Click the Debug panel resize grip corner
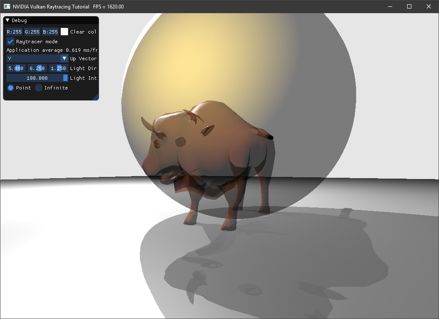The height and width of the screenshot is (319, 439). coord(96,98)
